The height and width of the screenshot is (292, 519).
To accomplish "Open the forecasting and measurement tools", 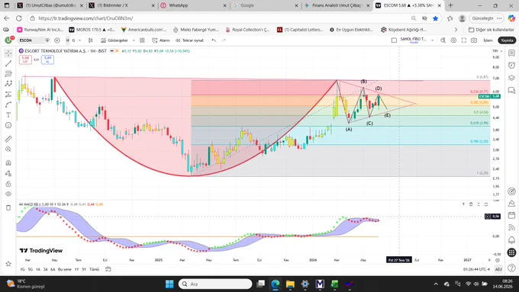I will tap(8, 95).
